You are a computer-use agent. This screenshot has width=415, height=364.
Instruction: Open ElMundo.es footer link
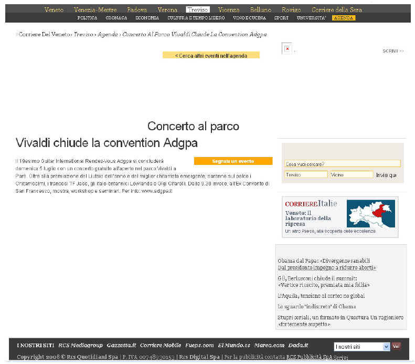(x=234, y=345)
